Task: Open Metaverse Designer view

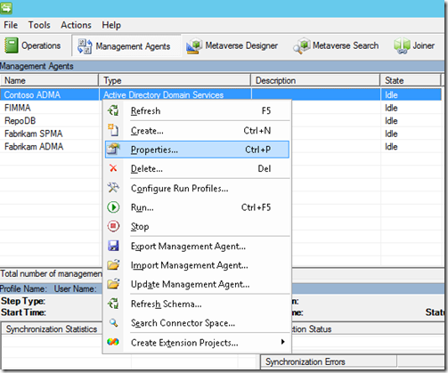Action: pos(232,45)
